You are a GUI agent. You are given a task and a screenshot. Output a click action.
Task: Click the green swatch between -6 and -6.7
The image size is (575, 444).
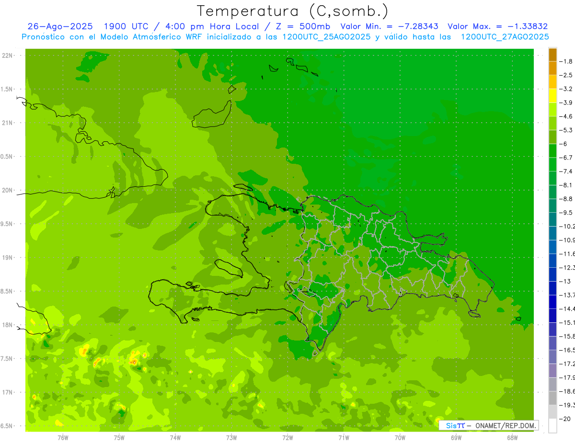pyautogui.click(x=552, y=150)
